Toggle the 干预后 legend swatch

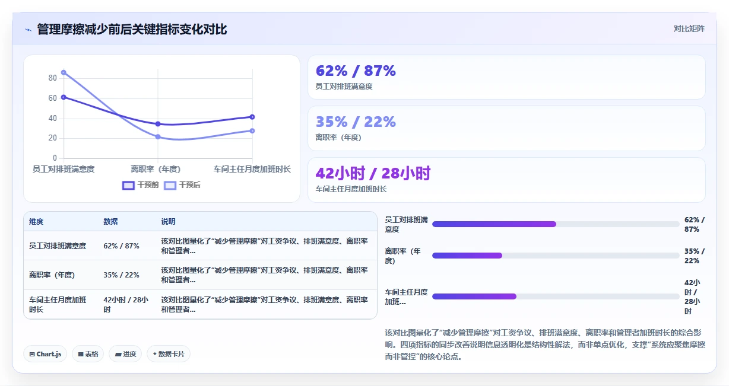170,185
